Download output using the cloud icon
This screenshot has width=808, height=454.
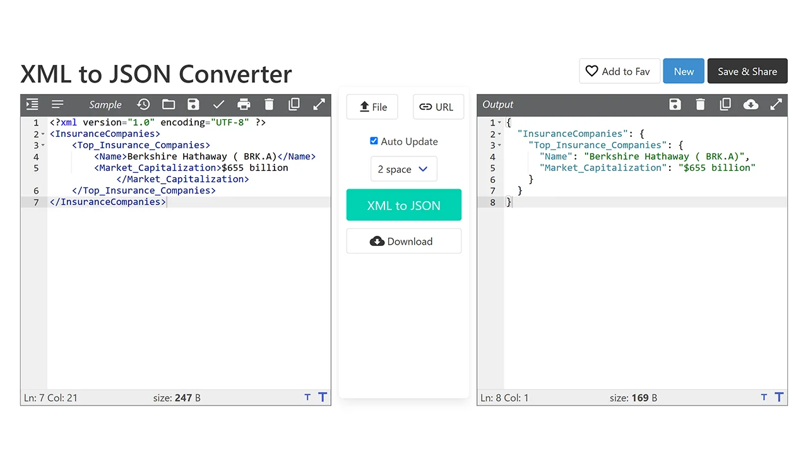[x=751, y=105]
